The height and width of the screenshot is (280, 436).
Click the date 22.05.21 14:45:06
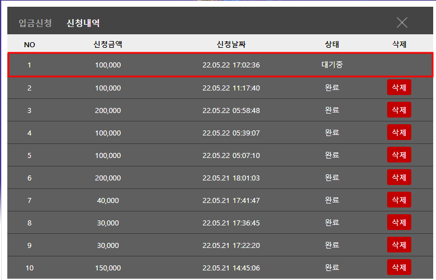point(231,268)
